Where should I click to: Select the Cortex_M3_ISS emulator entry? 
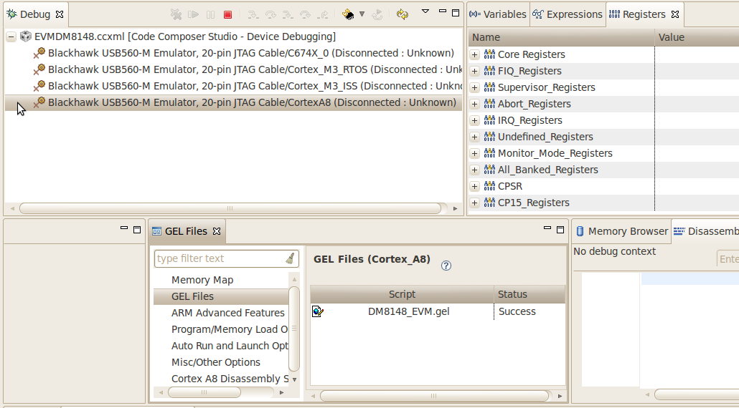click(234, 86)
